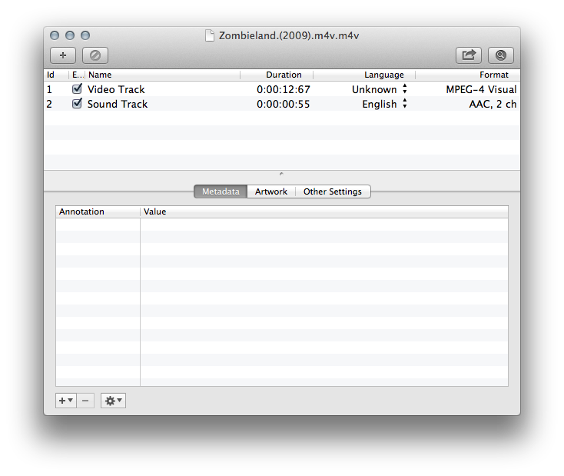Click the Name column header
Image resolution: width=564 pixels, height=476 pixels.
click(x=163, y=75)
